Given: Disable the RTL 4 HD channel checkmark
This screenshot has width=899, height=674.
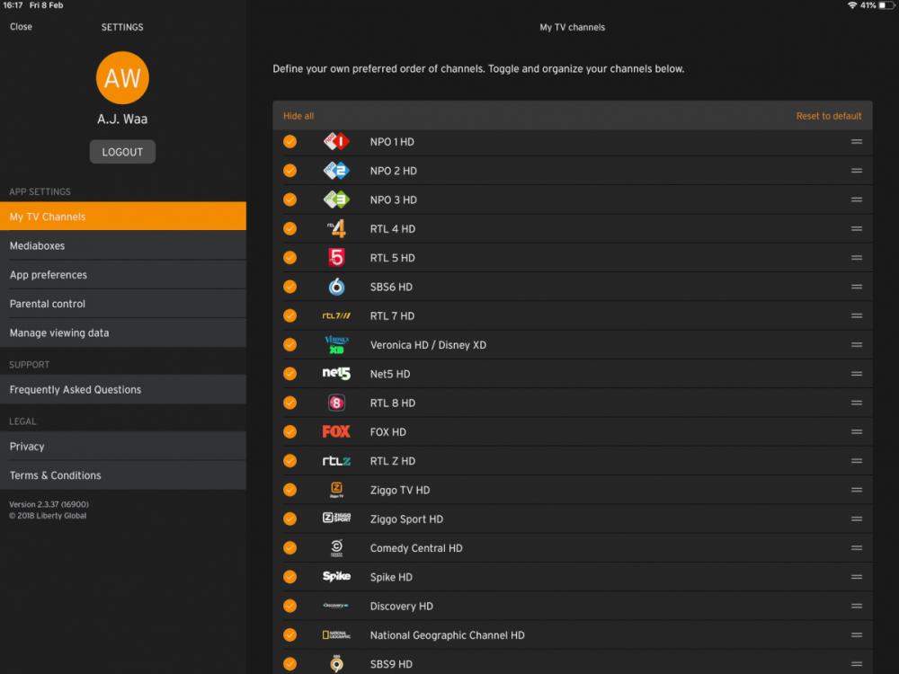Looking at the screenshot, I should click(x=290, y=228).
